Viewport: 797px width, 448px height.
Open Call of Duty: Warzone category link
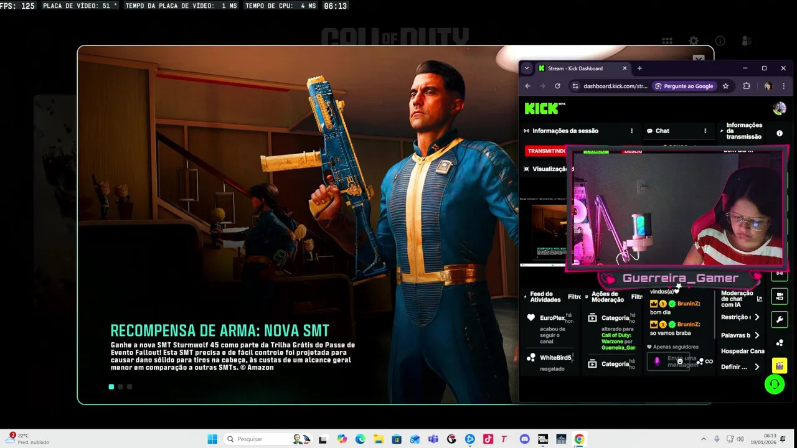616,338
